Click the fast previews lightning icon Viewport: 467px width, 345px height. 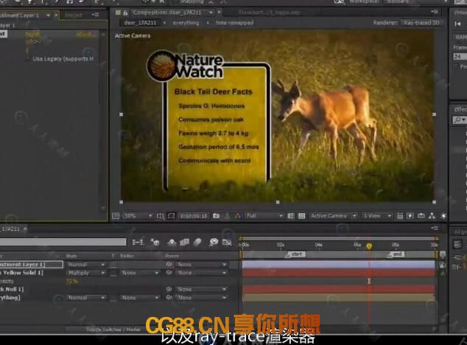(x=410, y=215)
